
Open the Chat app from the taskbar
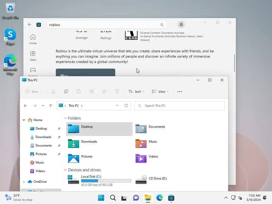(136, 198)
